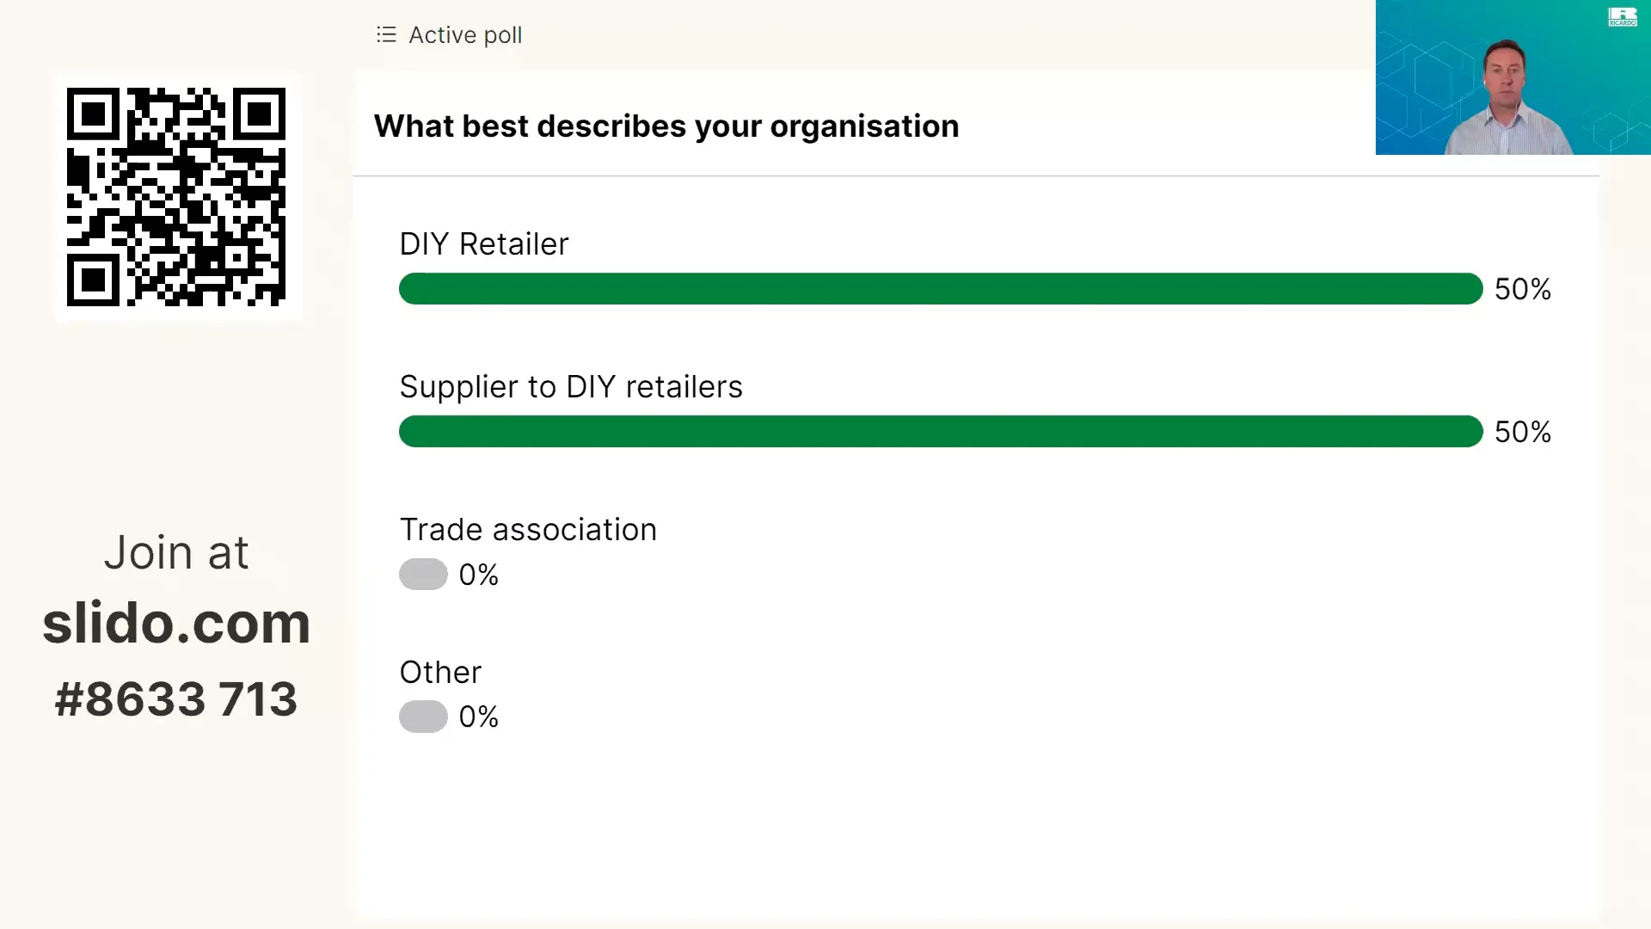Click the 0% value under Trade association

pos(478,575)
